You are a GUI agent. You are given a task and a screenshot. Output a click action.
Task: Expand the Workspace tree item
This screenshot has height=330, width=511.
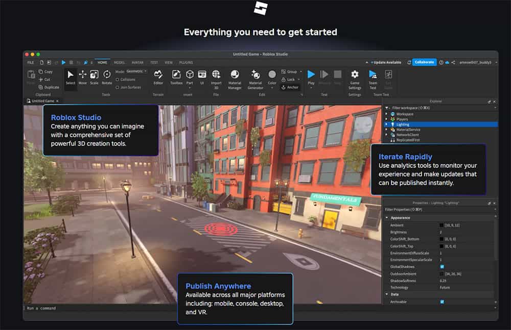point(386,114)
